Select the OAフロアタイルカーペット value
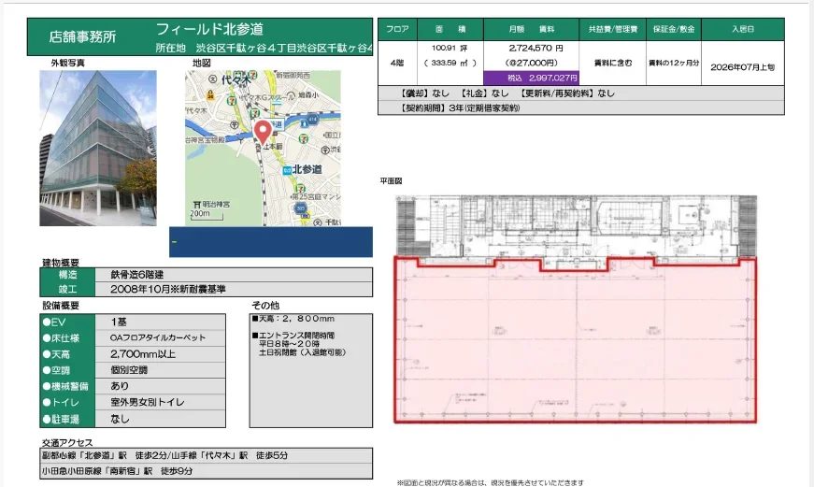 coord(158,338)
